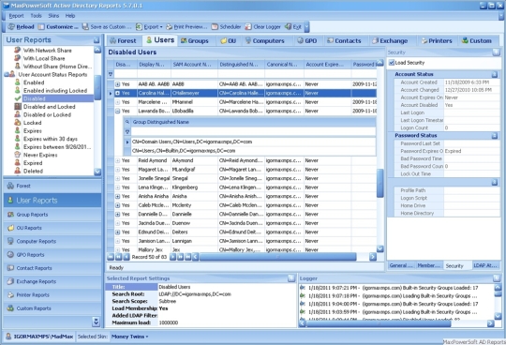Screen dimensions: 506x345
Task: Open the Export dropdown in toolbar
Action: pyautogui.click(x=149, y=27)
